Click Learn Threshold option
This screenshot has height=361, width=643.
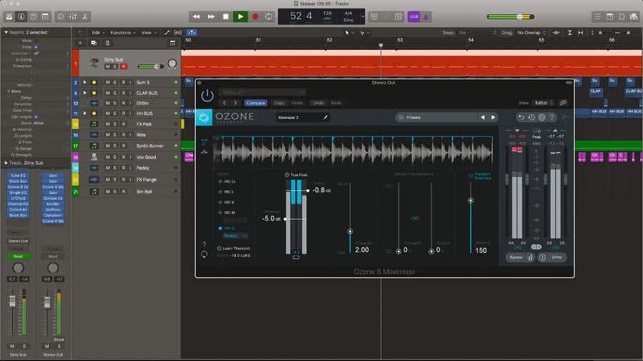click(234, 248)
